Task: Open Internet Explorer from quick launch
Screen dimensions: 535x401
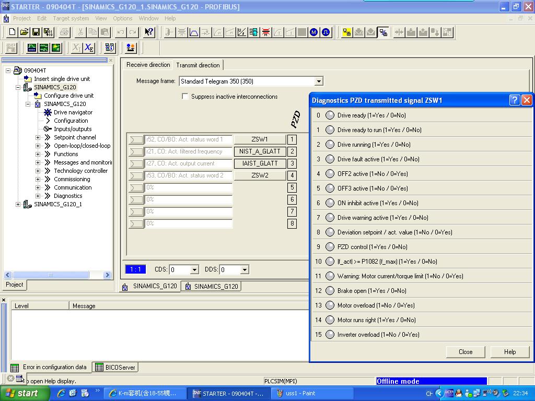Action: [62, 393]
